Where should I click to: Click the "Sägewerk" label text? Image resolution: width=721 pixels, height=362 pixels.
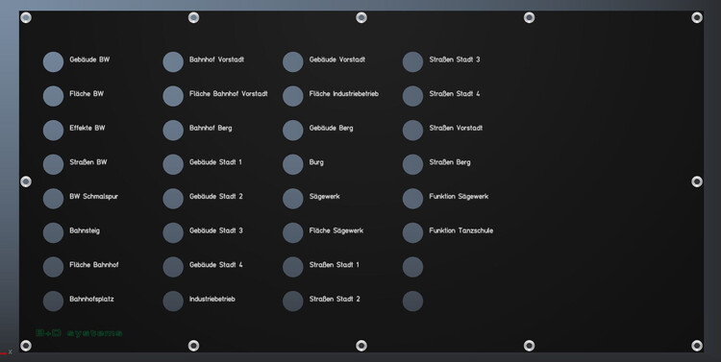325,196
